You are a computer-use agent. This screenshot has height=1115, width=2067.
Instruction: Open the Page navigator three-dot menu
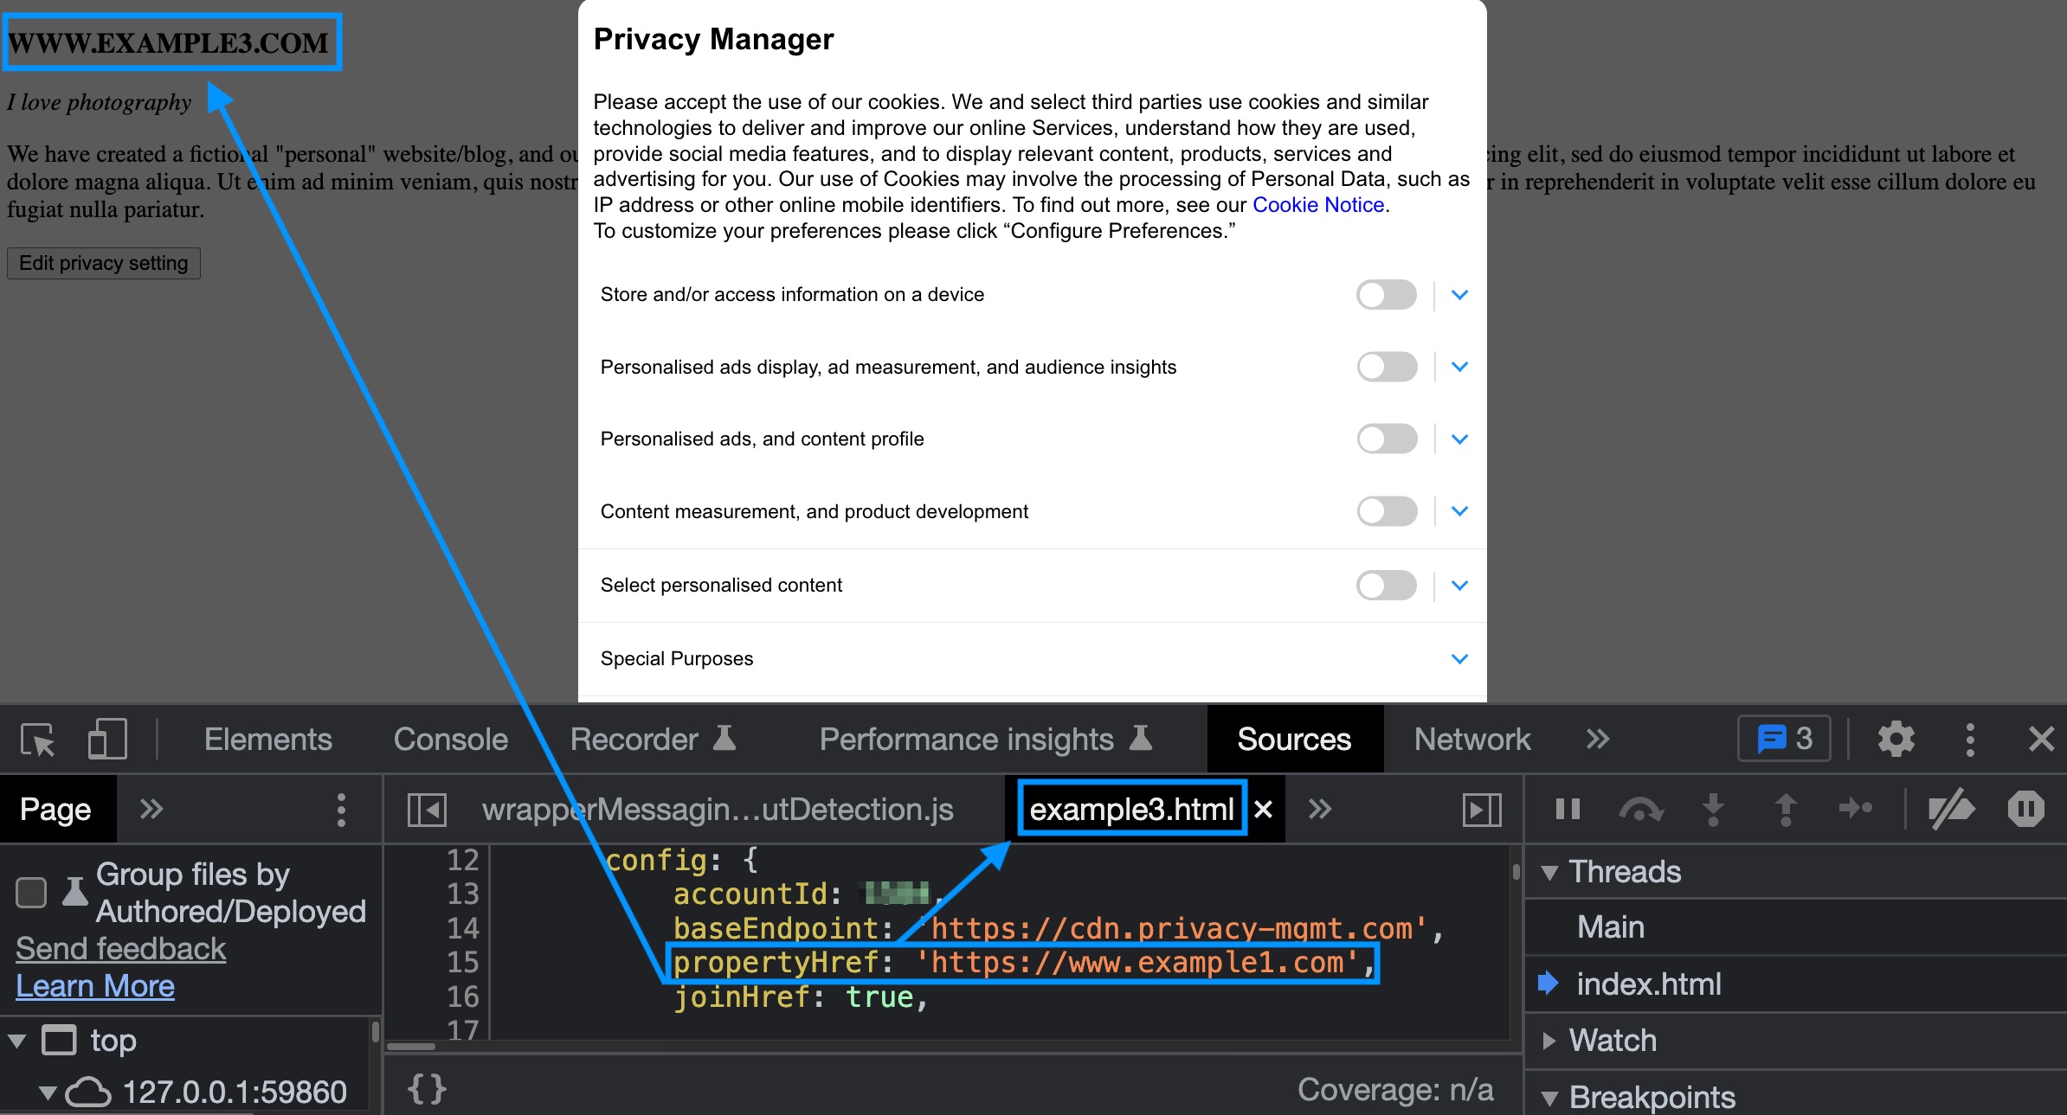click(x=341, y=810)
